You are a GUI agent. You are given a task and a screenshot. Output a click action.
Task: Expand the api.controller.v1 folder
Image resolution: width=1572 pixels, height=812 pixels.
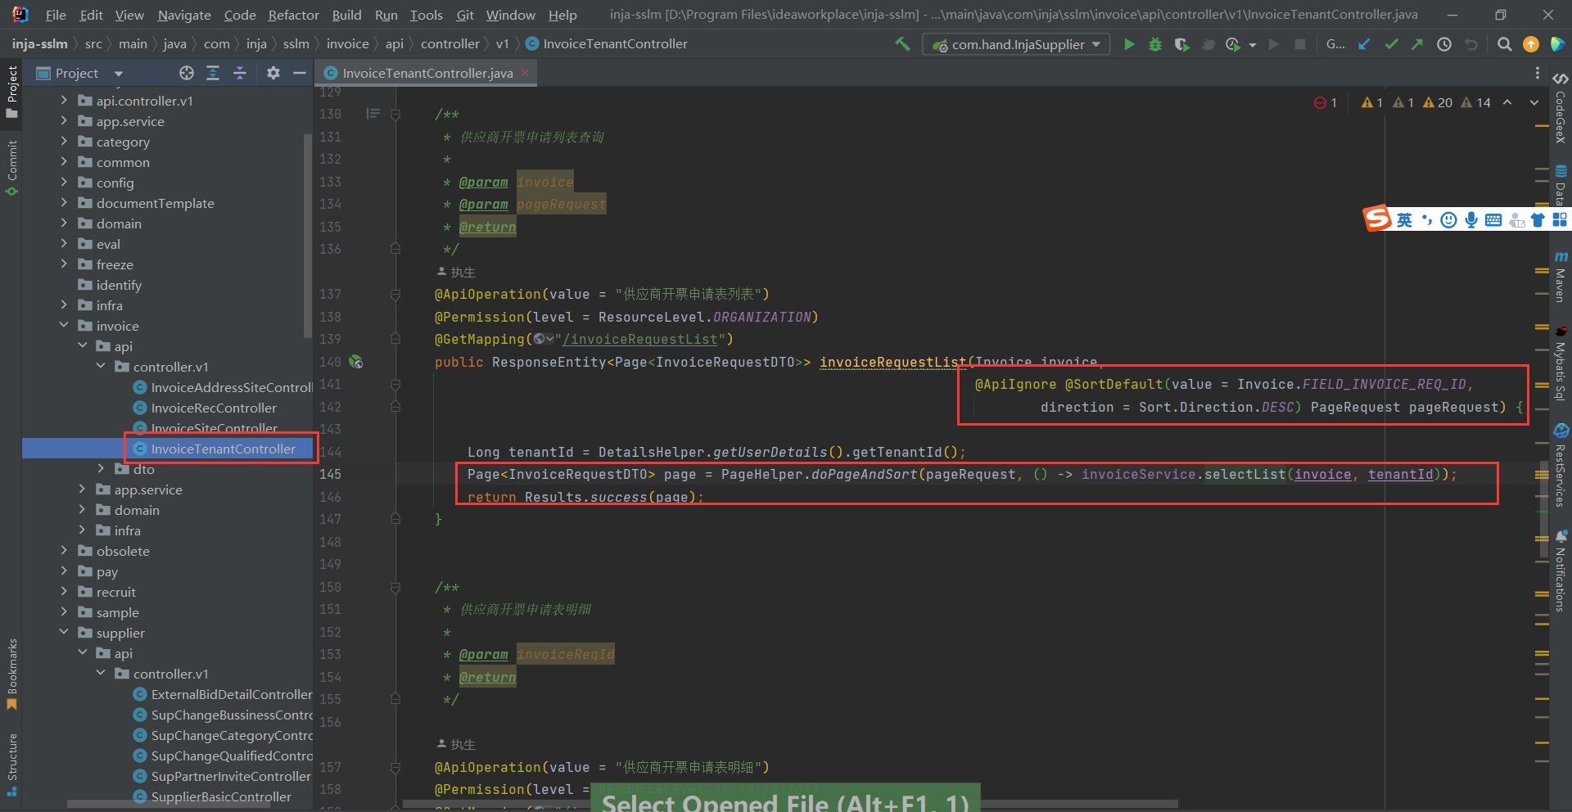tap(64, 101)
